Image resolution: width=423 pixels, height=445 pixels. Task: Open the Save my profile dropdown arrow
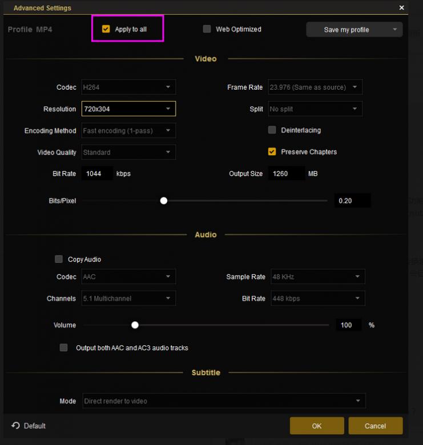(x=394, y=30)
